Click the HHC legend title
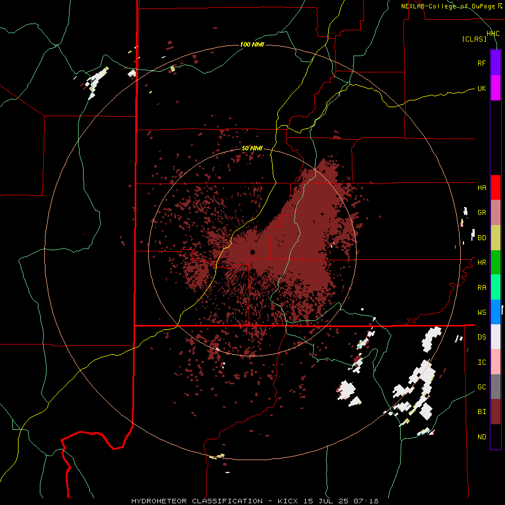The height and width of the screenshot is (505, 505). tap(493, 34)
